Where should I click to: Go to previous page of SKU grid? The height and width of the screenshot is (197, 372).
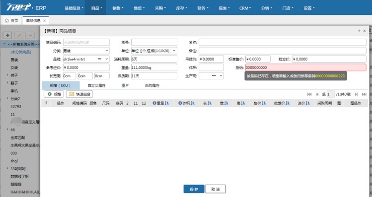317,94
